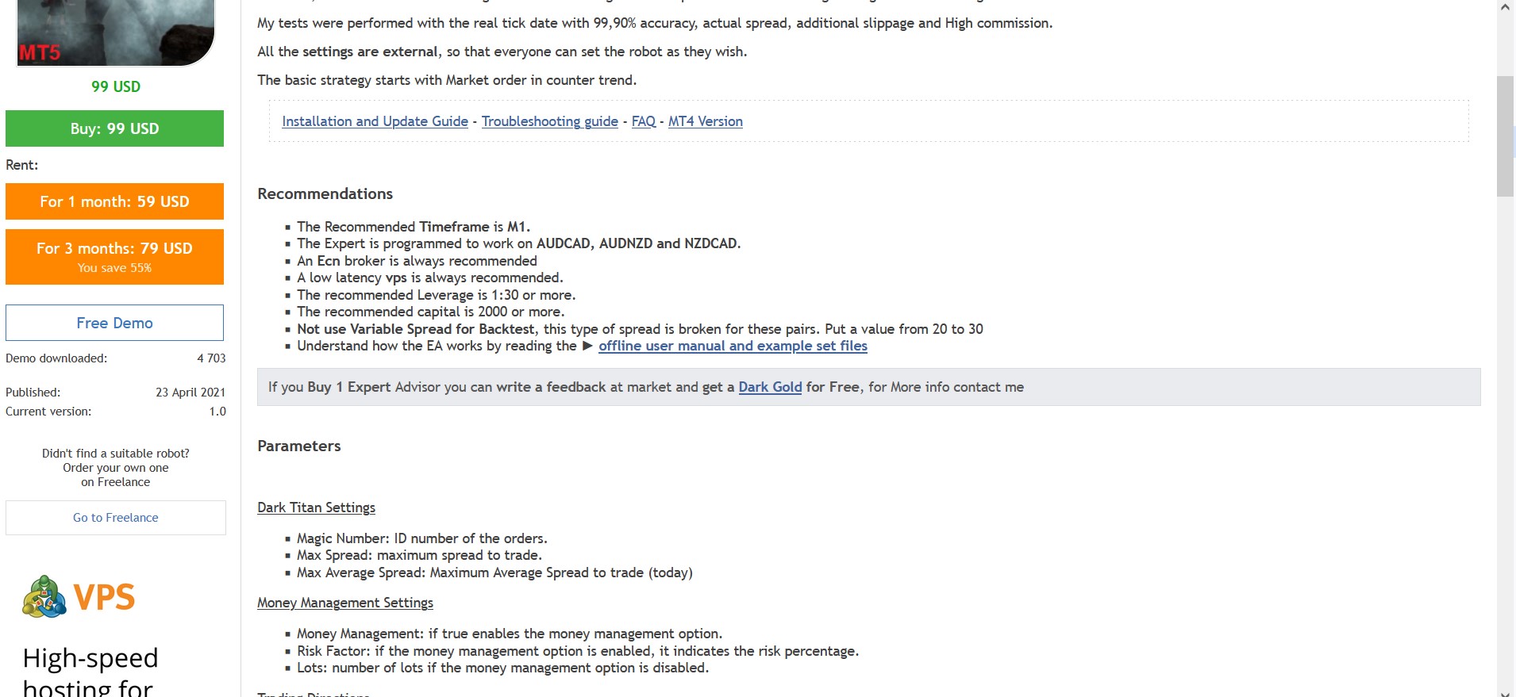Choose the 3 months 79 USD rental
Image resolution: width=1516 pixels, height=697 pixels.
tap(114, 257)
